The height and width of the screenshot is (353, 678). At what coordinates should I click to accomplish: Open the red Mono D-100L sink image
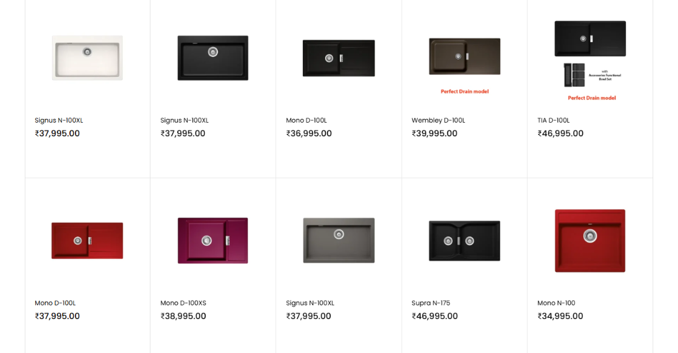87,240
